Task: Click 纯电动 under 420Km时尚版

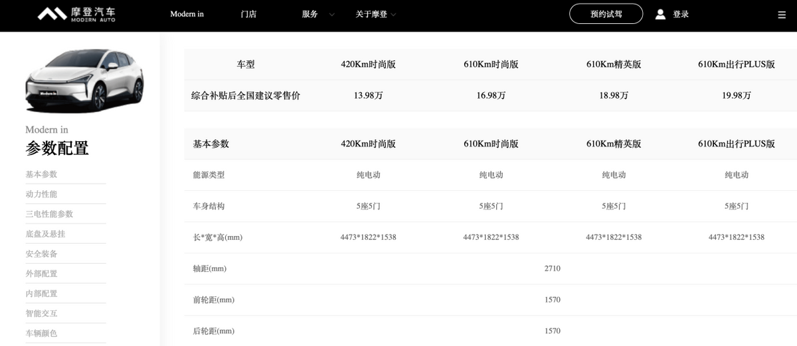Action: tap(368, 175)
